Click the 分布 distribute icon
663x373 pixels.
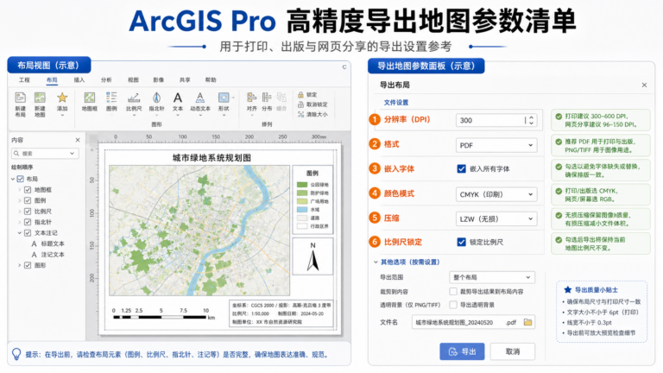pos(267,98)
